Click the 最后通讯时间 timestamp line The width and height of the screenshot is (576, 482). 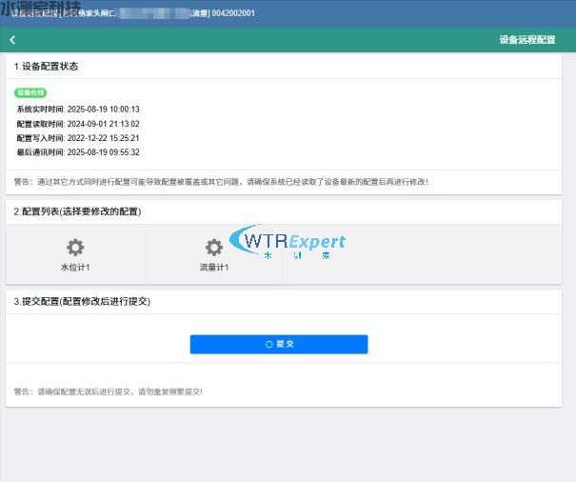click(78, 152)
